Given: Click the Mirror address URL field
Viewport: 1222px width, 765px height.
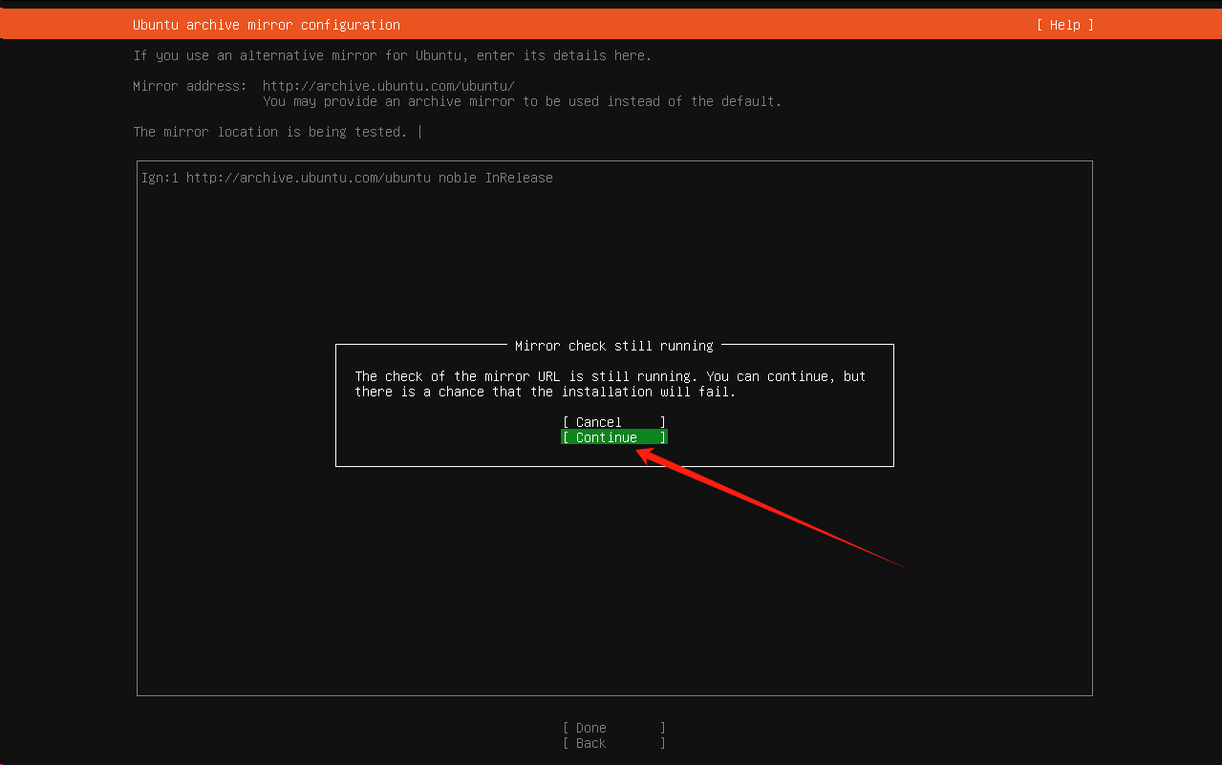Looking at the screenshot, I should tap(389, 86).
